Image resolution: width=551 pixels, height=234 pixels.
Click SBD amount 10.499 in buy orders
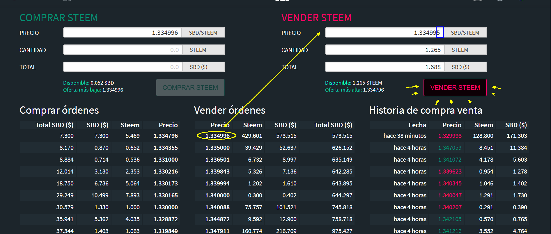click(100, 195)
